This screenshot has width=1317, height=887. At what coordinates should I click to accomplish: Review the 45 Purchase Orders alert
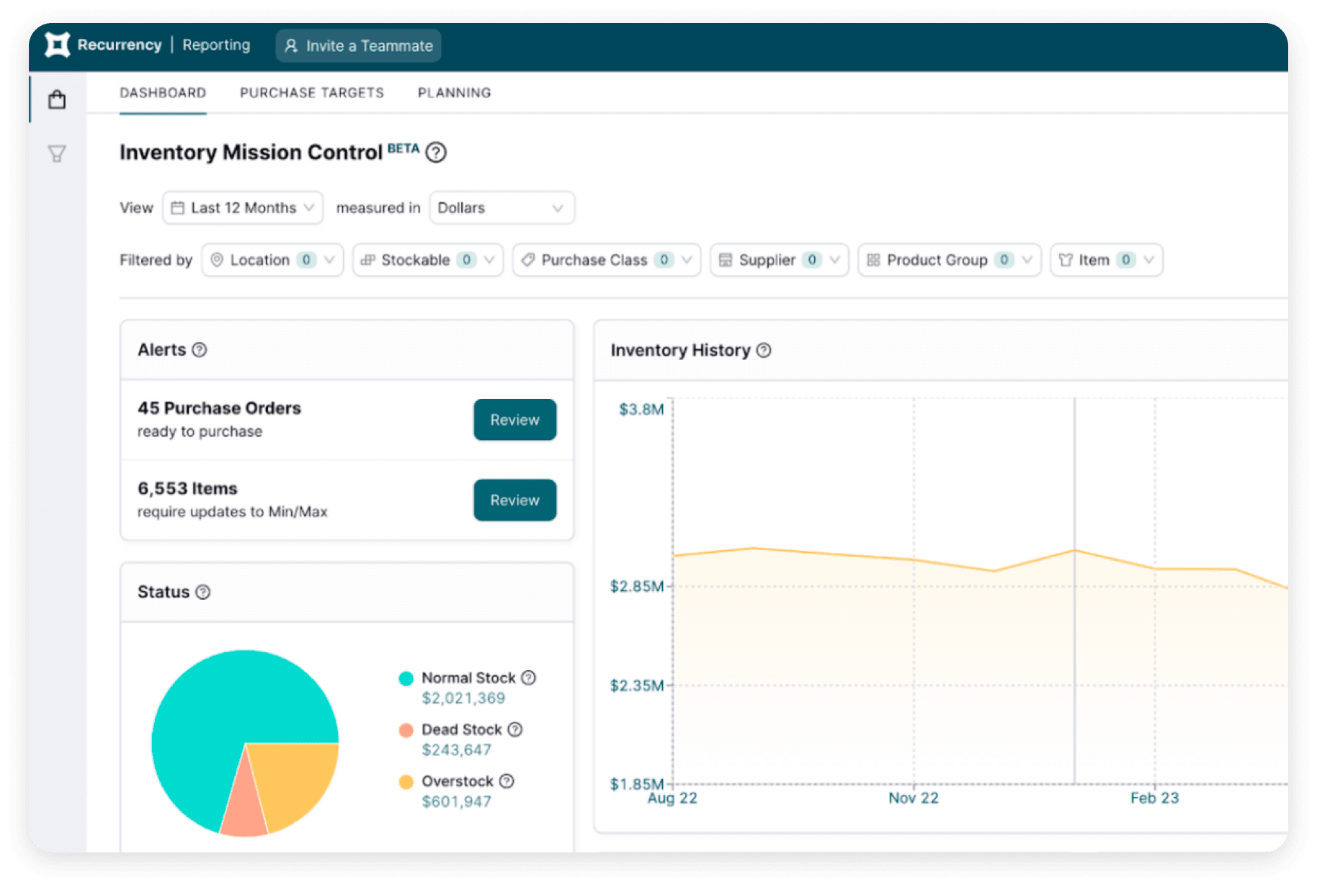click(x=514, y=420)
